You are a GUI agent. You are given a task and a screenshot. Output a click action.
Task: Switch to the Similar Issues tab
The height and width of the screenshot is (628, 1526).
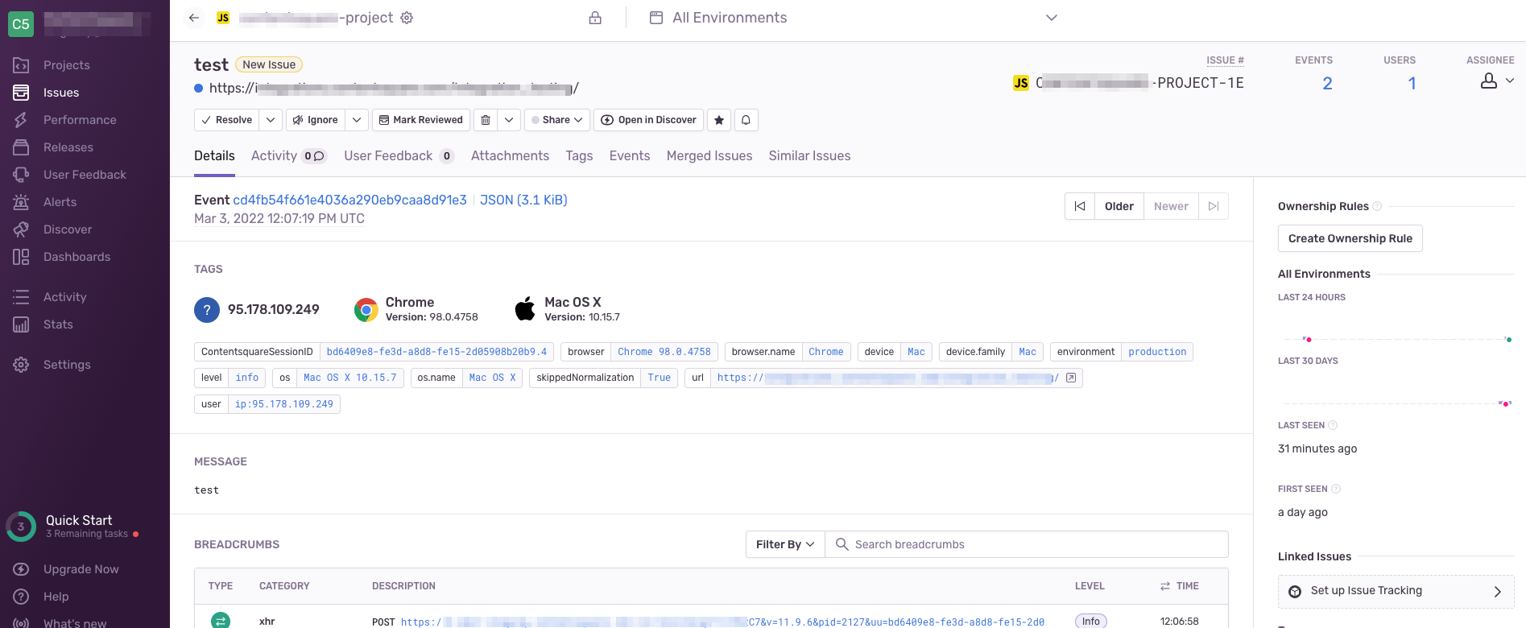pos(809,156)
